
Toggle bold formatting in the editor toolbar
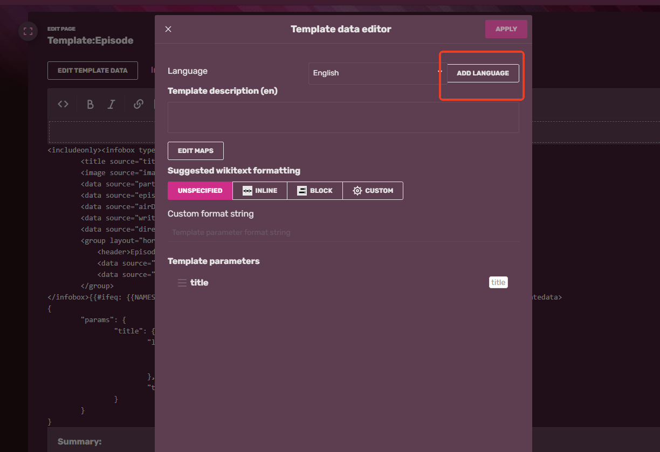click(90, 103)
